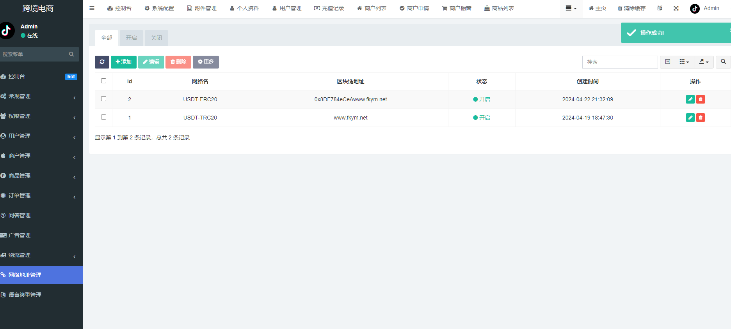Click the delete icon for USDT-ERC20 row

click(x=701, y=99)
